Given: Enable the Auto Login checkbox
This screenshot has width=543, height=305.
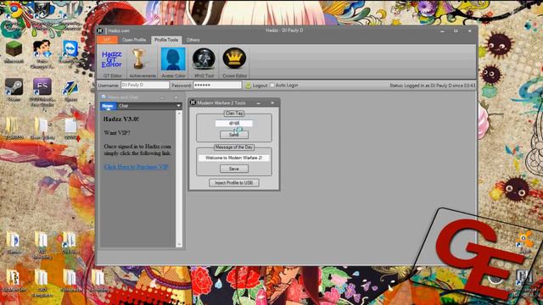Looking at the screenshot, I should [x=271, y=85].
